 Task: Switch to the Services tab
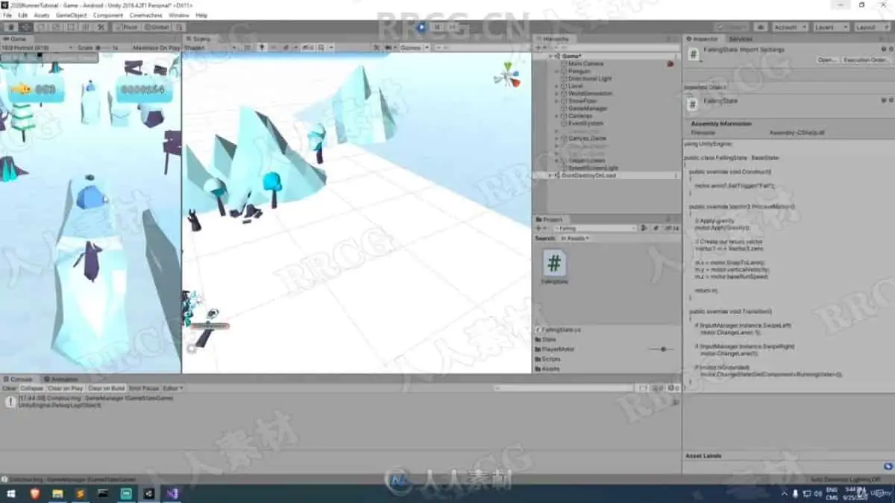coord(741,39)
